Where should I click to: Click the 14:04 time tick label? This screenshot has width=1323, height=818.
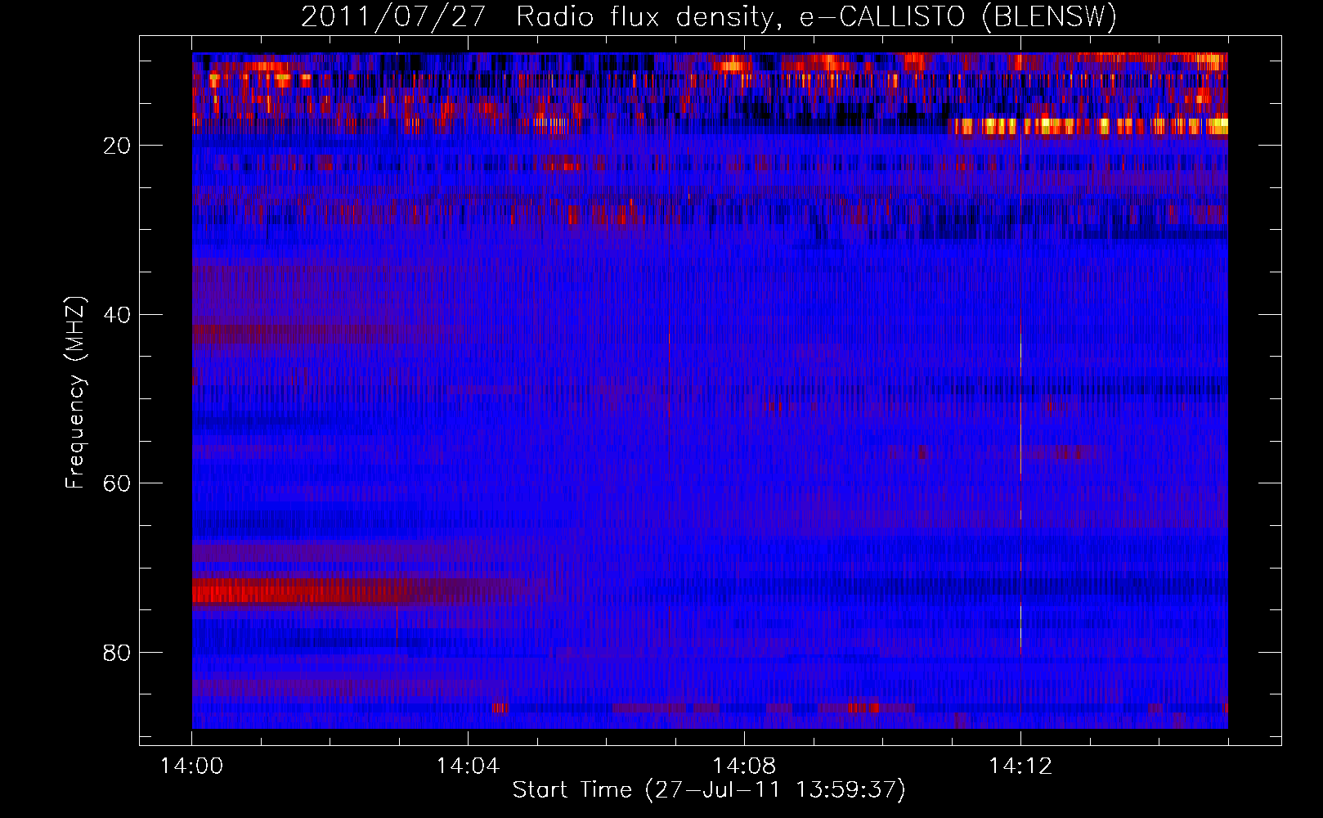(x=468, y=766)
